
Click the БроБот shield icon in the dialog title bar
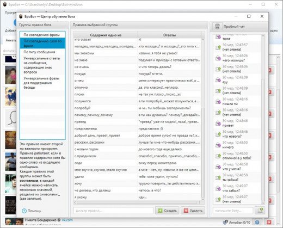point(21,16)
